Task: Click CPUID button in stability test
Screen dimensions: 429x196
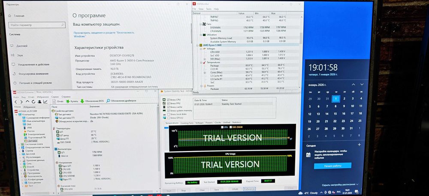Action: point(235,189)
